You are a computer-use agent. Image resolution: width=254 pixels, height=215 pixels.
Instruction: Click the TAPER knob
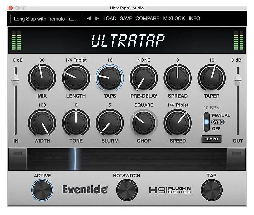212,78
